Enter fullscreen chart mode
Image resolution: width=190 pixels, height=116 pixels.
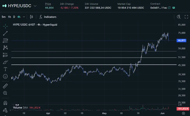pos(186,17)
